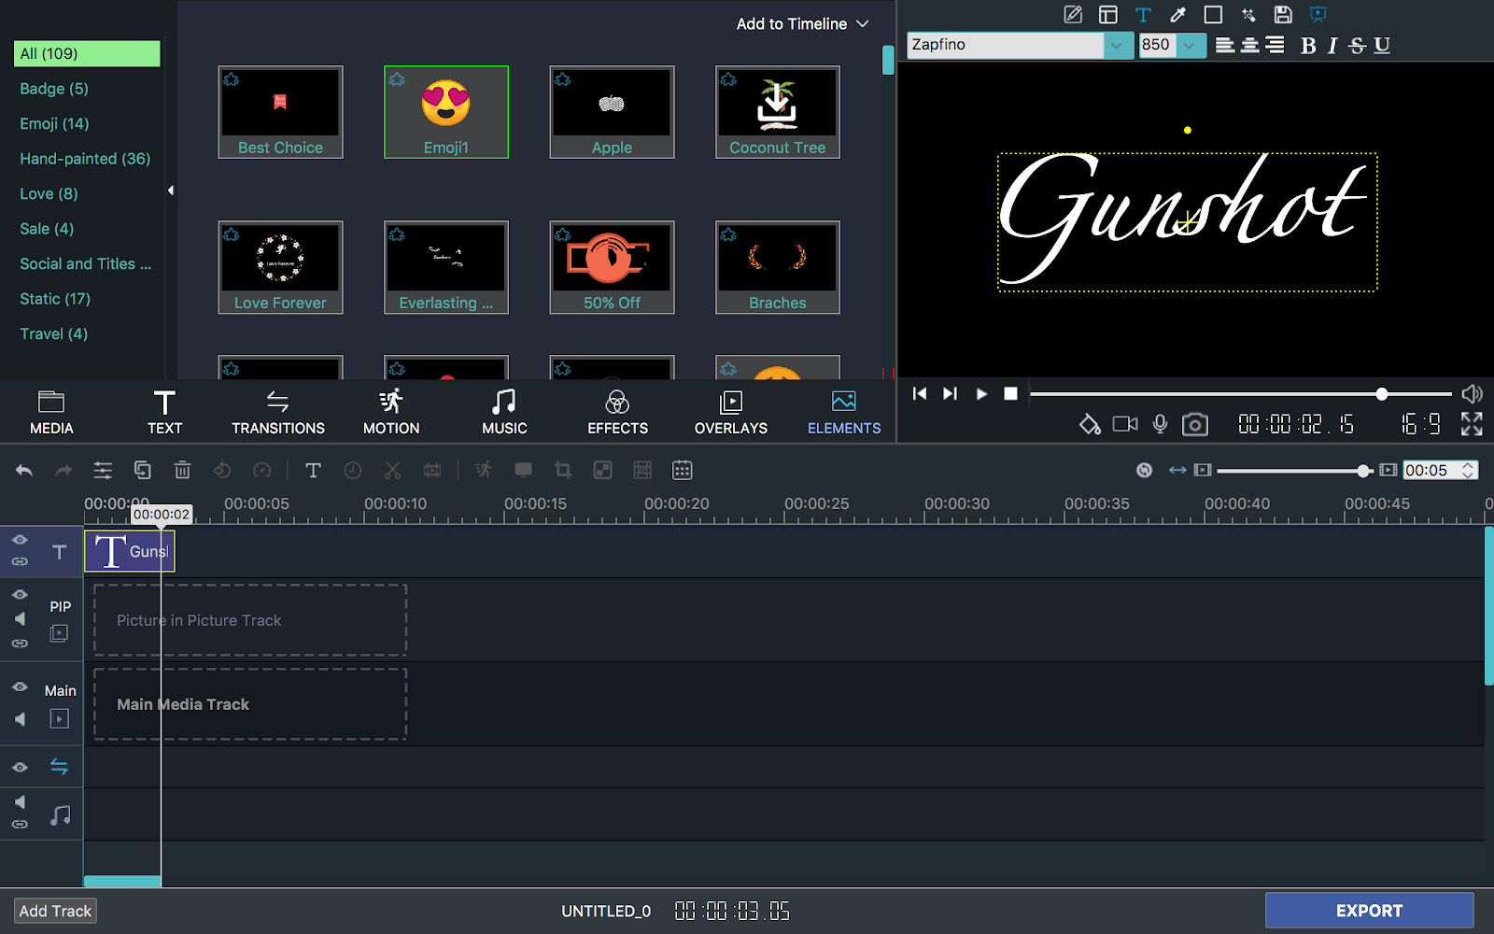Select the 50% Off element thumbnail
This screenshot has width=1494, height=934.
612,267
